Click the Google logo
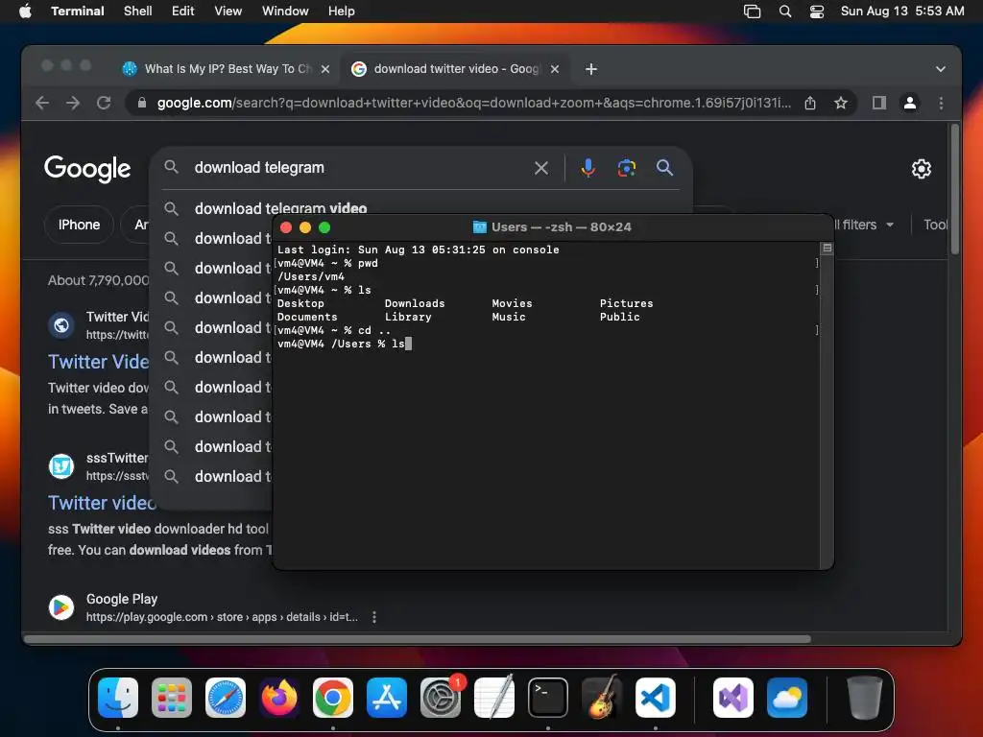 pyautogui.click(x=87, y=169)
